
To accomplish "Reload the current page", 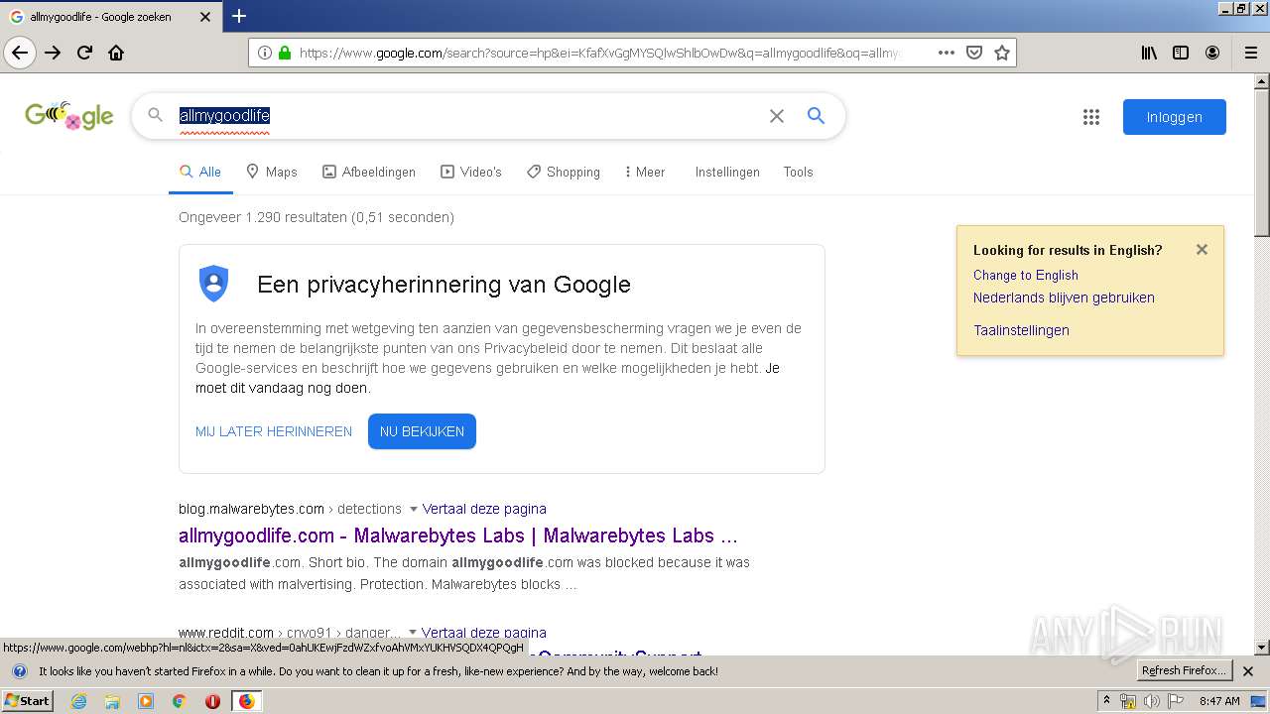I will click(x=85, y=53).
